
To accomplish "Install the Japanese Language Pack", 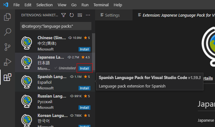I will tap(84, 68).
